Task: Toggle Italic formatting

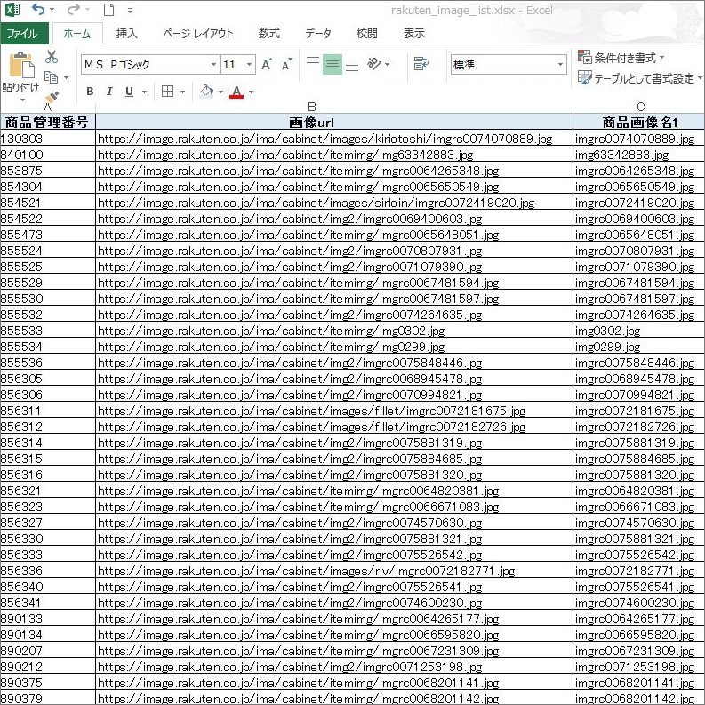Action: 109,92
